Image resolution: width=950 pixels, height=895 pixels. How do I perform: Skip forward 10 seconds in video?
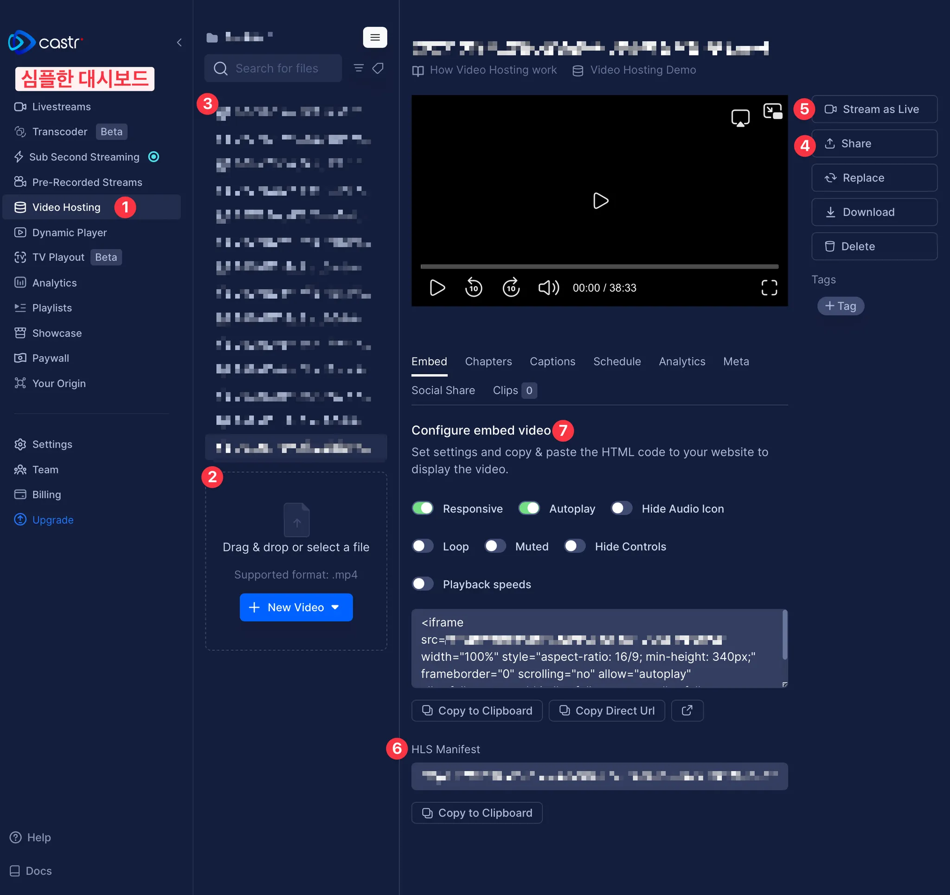pos(511,287)
